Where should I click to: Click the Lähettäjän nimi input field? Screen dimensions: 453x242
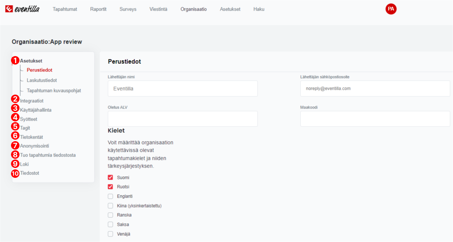click(x=183, y=89)
